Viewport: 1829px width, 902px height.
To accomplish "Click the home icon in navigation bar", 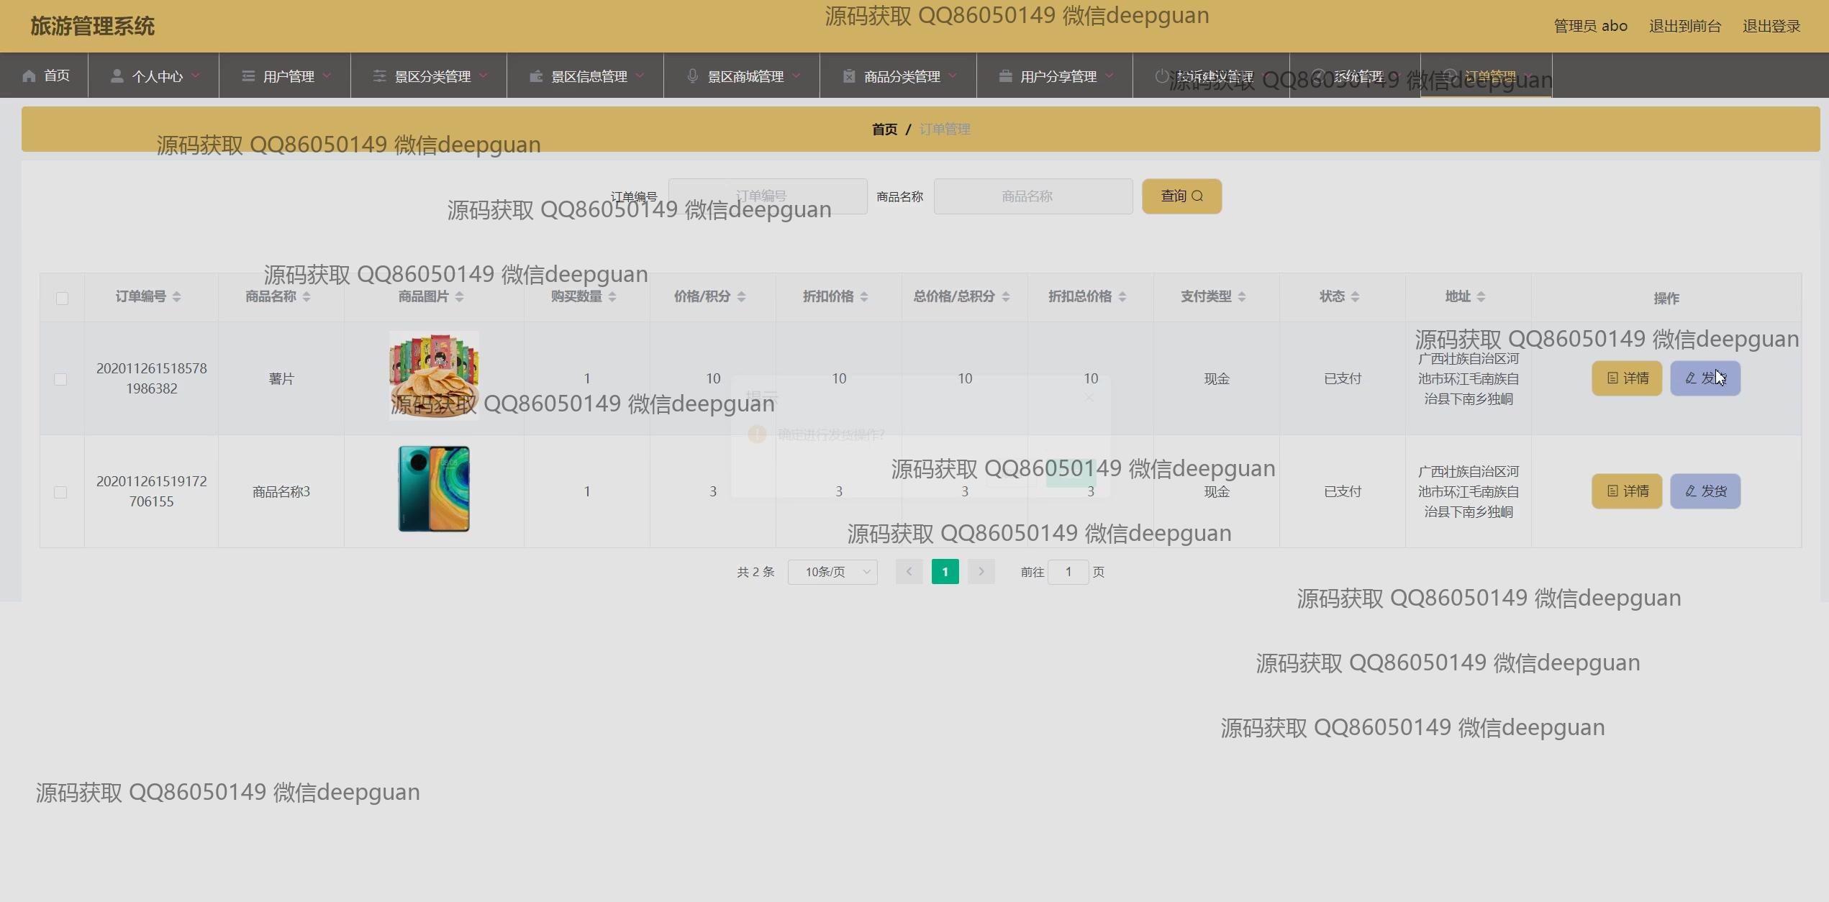I will click(x=29, y=76).
